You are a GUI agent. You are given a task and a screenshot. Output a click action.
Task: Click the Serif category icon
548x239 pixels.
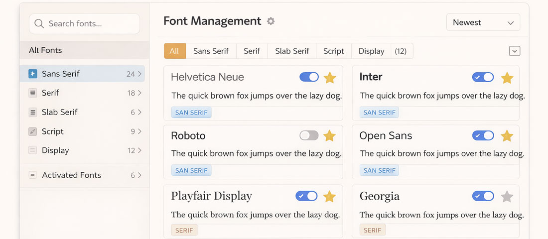click(x=33, y=93)
